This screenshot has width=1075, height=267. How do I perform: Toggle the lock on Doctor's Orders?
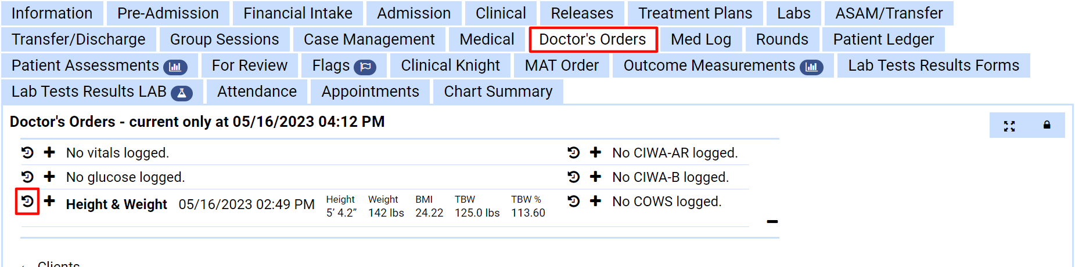click(1047, 125)
